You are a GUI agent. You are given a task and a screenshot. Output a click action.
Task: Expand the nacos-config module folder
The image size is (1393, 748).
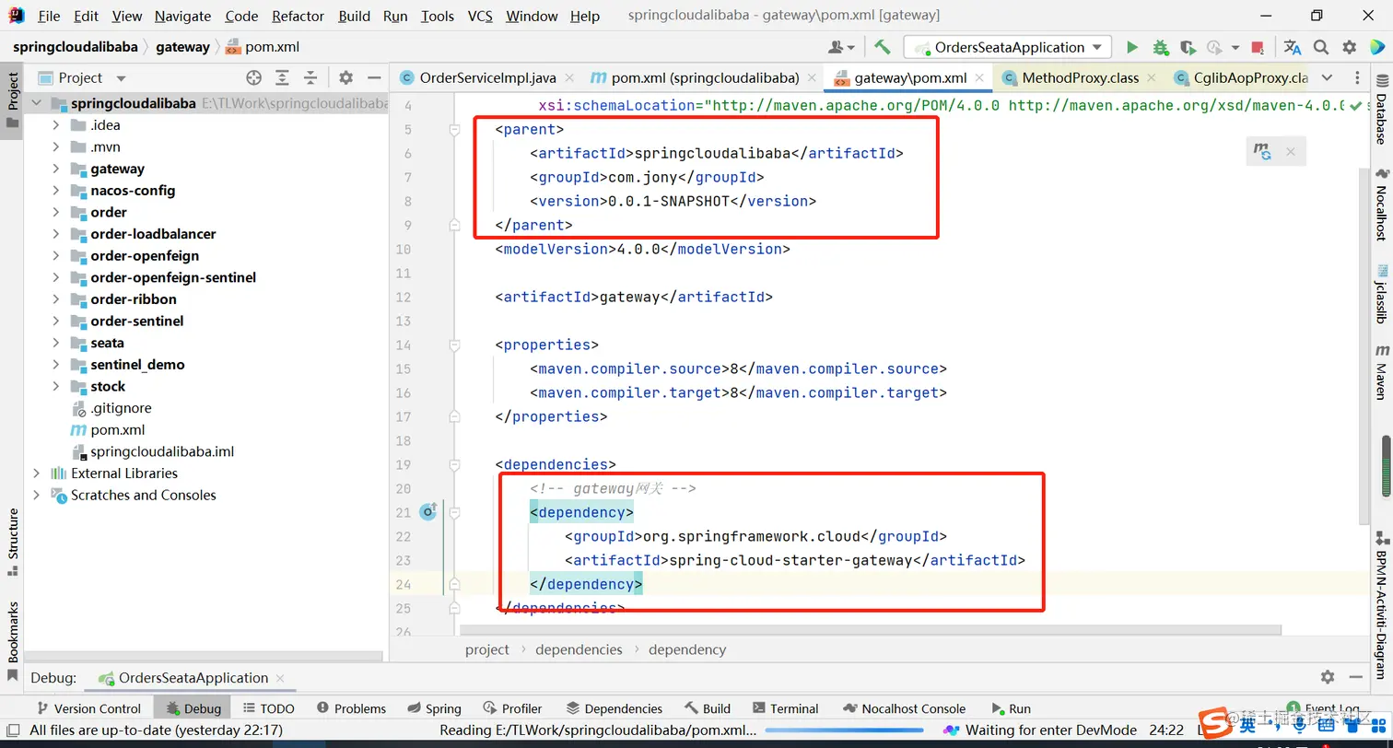pyautogui.click(x=56, y=191)
